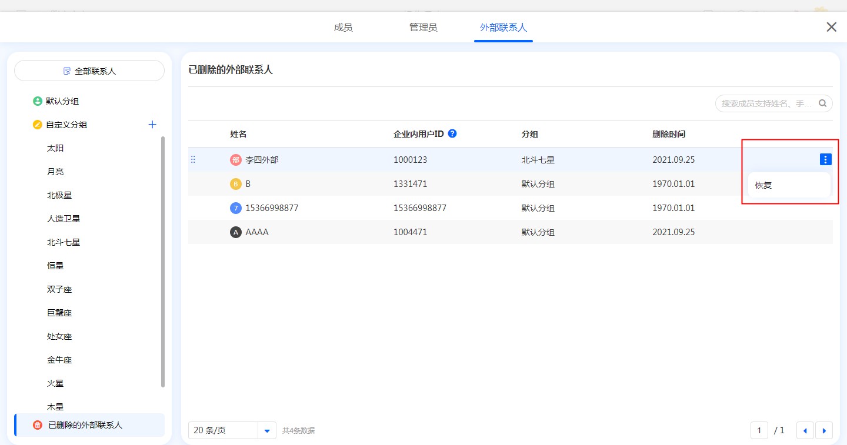Click drag handle icon on 李四外部 row
847x445 pixels.
[193, 159]
